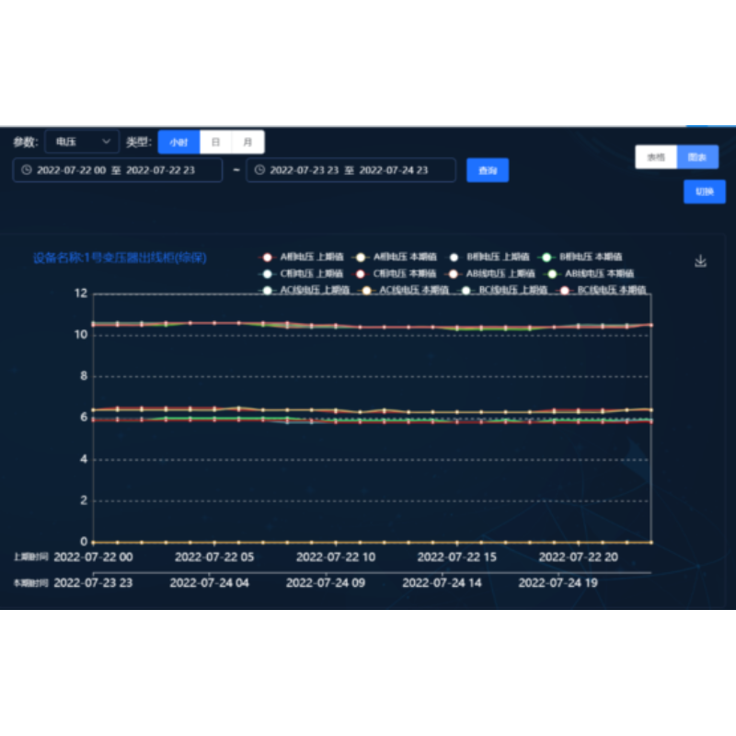This screenshot has width=736, height=736.
Task: Toggle the B相电压 本期值 legend series
Action: (x=581, y=257)
